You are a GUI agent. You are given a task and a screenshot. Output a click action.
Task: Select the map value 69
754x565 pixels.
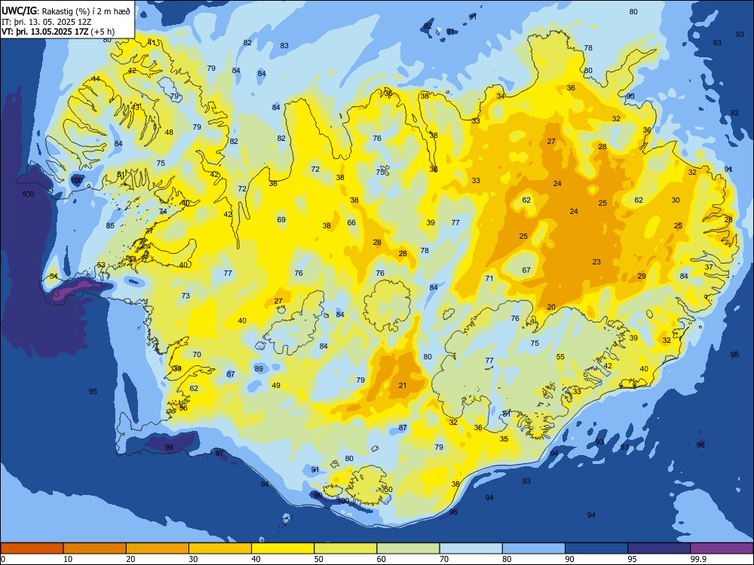click(280, 219)
